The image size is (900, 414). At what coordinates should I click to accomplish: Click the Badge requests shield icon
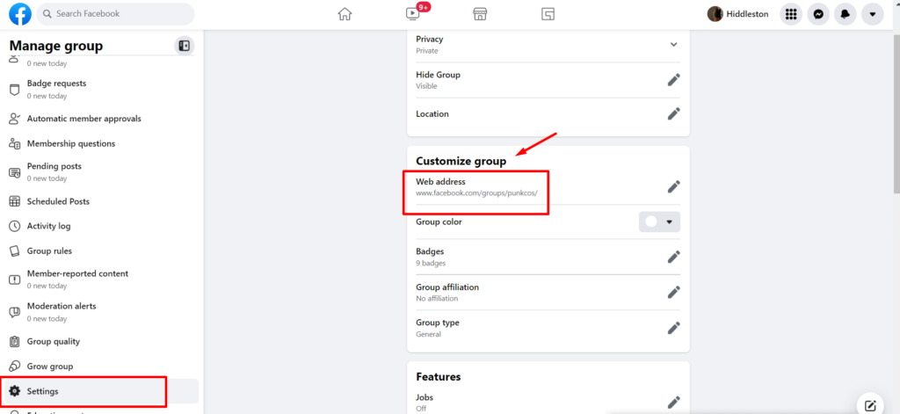[x=15, y=90]
